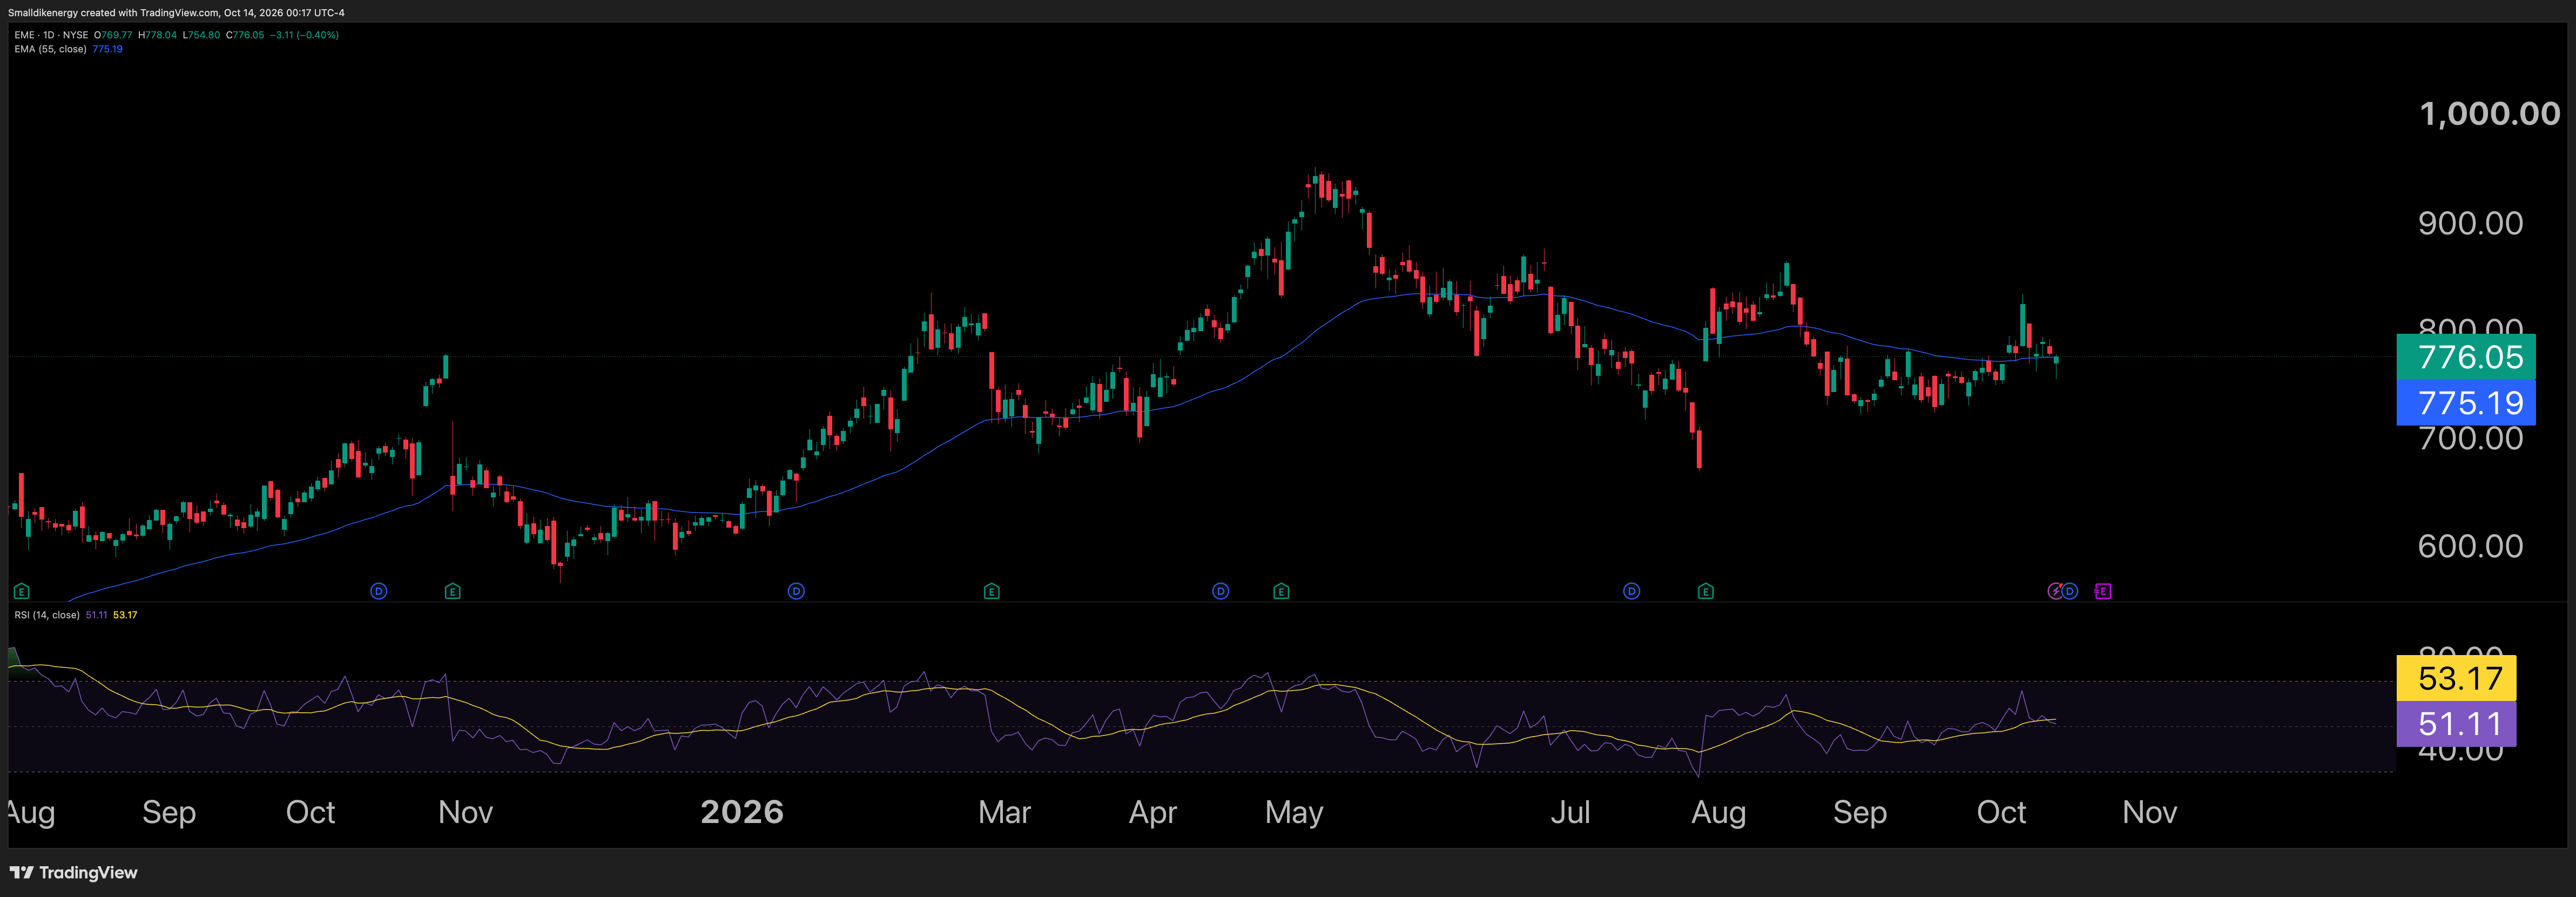Click the 700.00 price axis label
The width and height of the screenshot is (2576, 897).
coord(2471,439)
